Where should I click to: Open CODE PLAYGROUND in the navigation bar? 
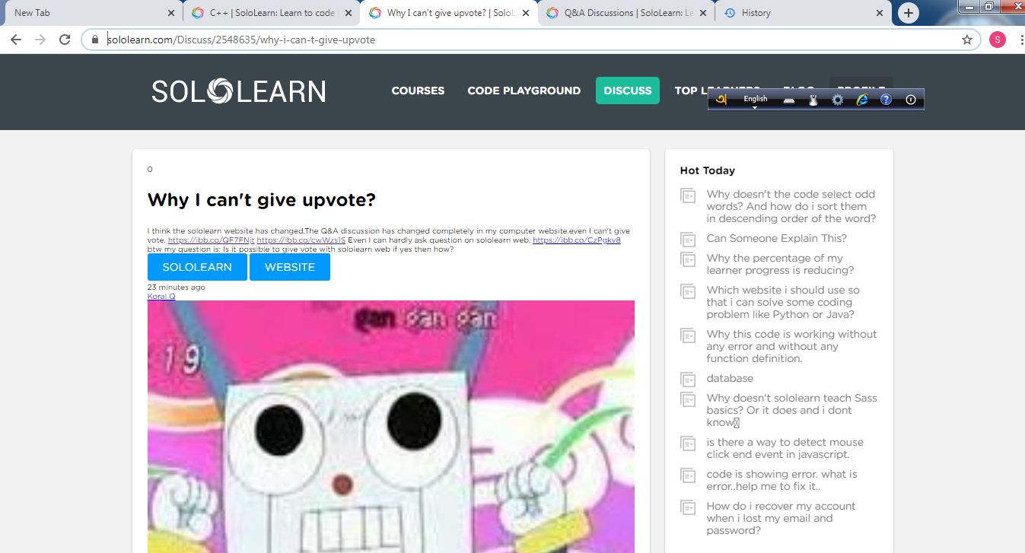[524, 91]
